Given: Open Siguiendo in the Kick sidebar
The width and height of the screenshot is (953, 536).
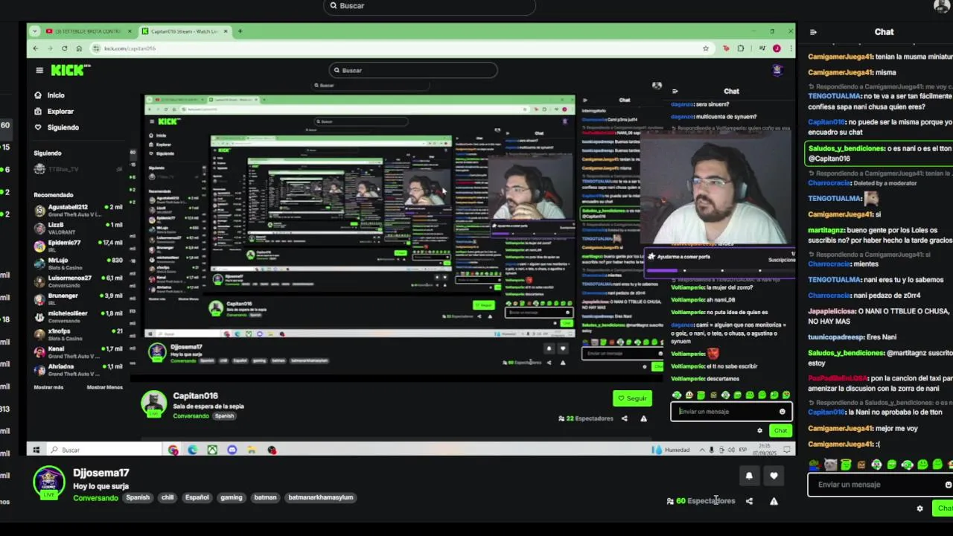Looking at the screenshot, I should (57, 127).
